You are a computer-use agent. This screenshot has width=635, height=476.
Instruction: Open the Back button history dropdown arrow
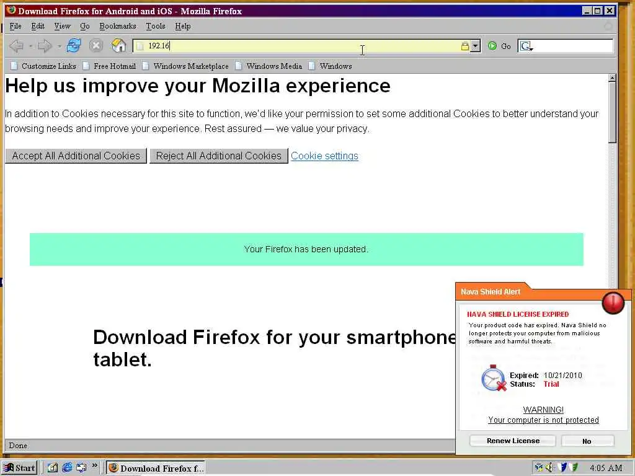pos(30,46)
